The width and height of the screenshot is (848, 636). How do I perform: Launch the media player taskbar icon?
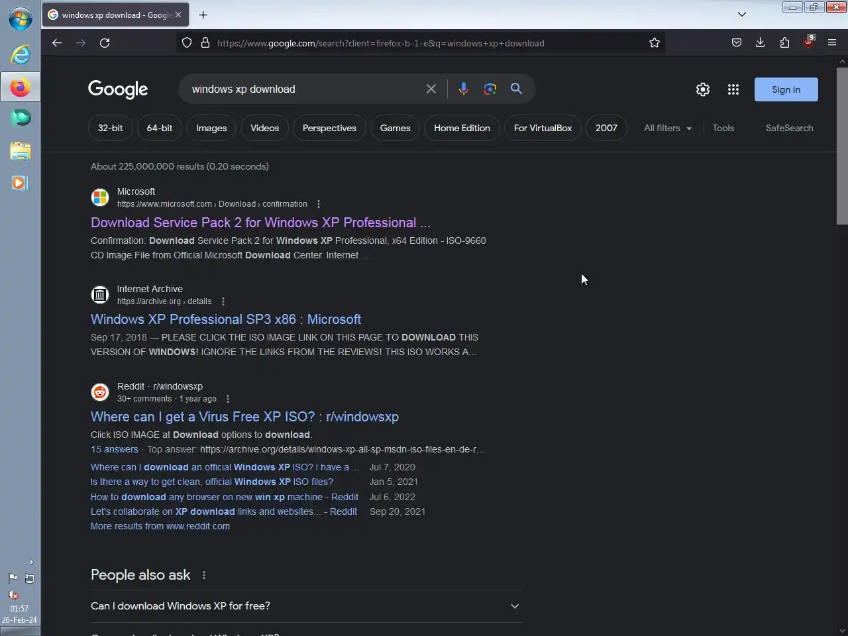coord(20,183)
